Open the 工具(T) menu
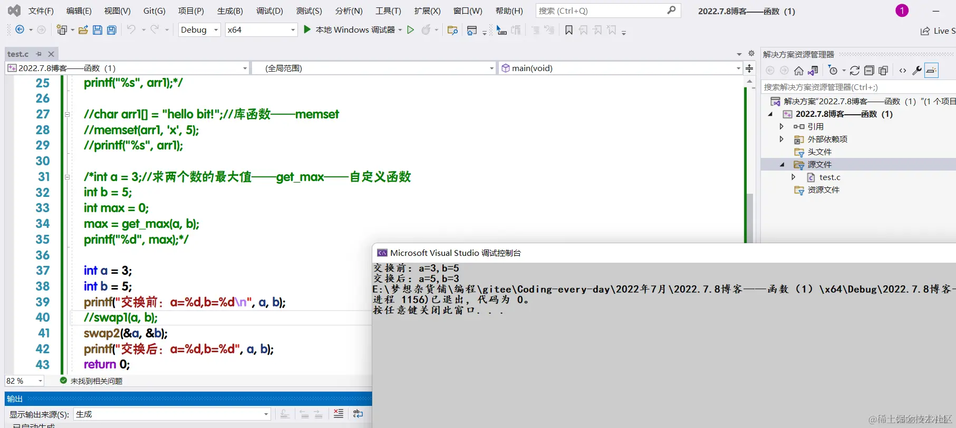956x428 pixels. pos(388,11)
